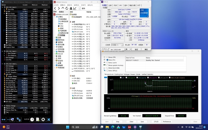208x130 pixels.
Task: Click AIDA64 back arrow toolbar icon
Action: [55, 8]
